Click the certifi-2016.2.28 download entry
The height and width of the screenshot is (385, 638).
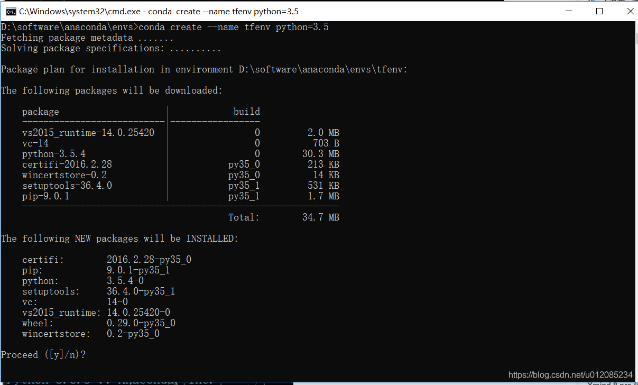(x=67, y=164)
